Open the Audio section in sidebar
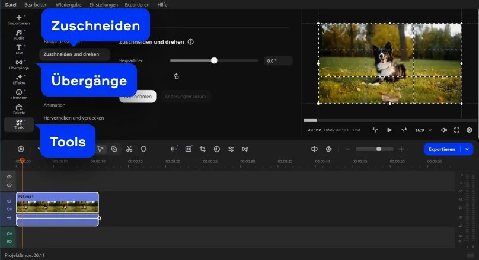This screenshot has height=260, width=479. pos(19,34)
